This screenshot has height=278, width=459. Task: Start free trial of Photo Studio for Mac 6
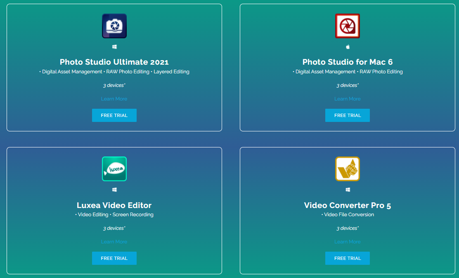coord(348,115)
